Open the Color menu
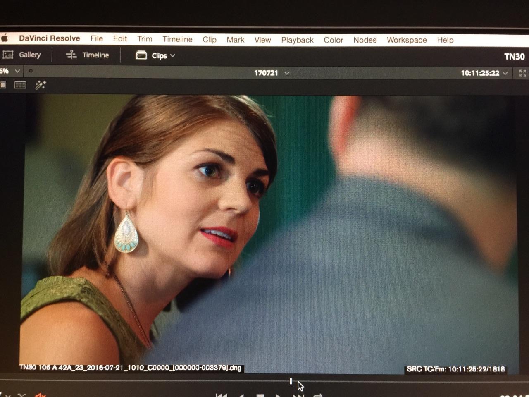The height and width of the screenshot is (397, 529). 334,40
